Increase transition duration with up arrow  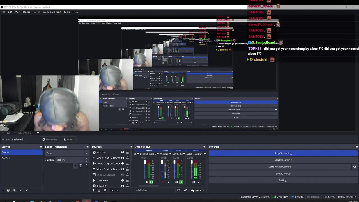click(86, 159)
